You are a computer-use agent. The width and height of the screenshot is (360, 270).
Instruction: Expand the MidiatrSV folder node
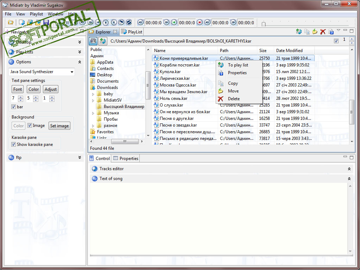point(93,100)
